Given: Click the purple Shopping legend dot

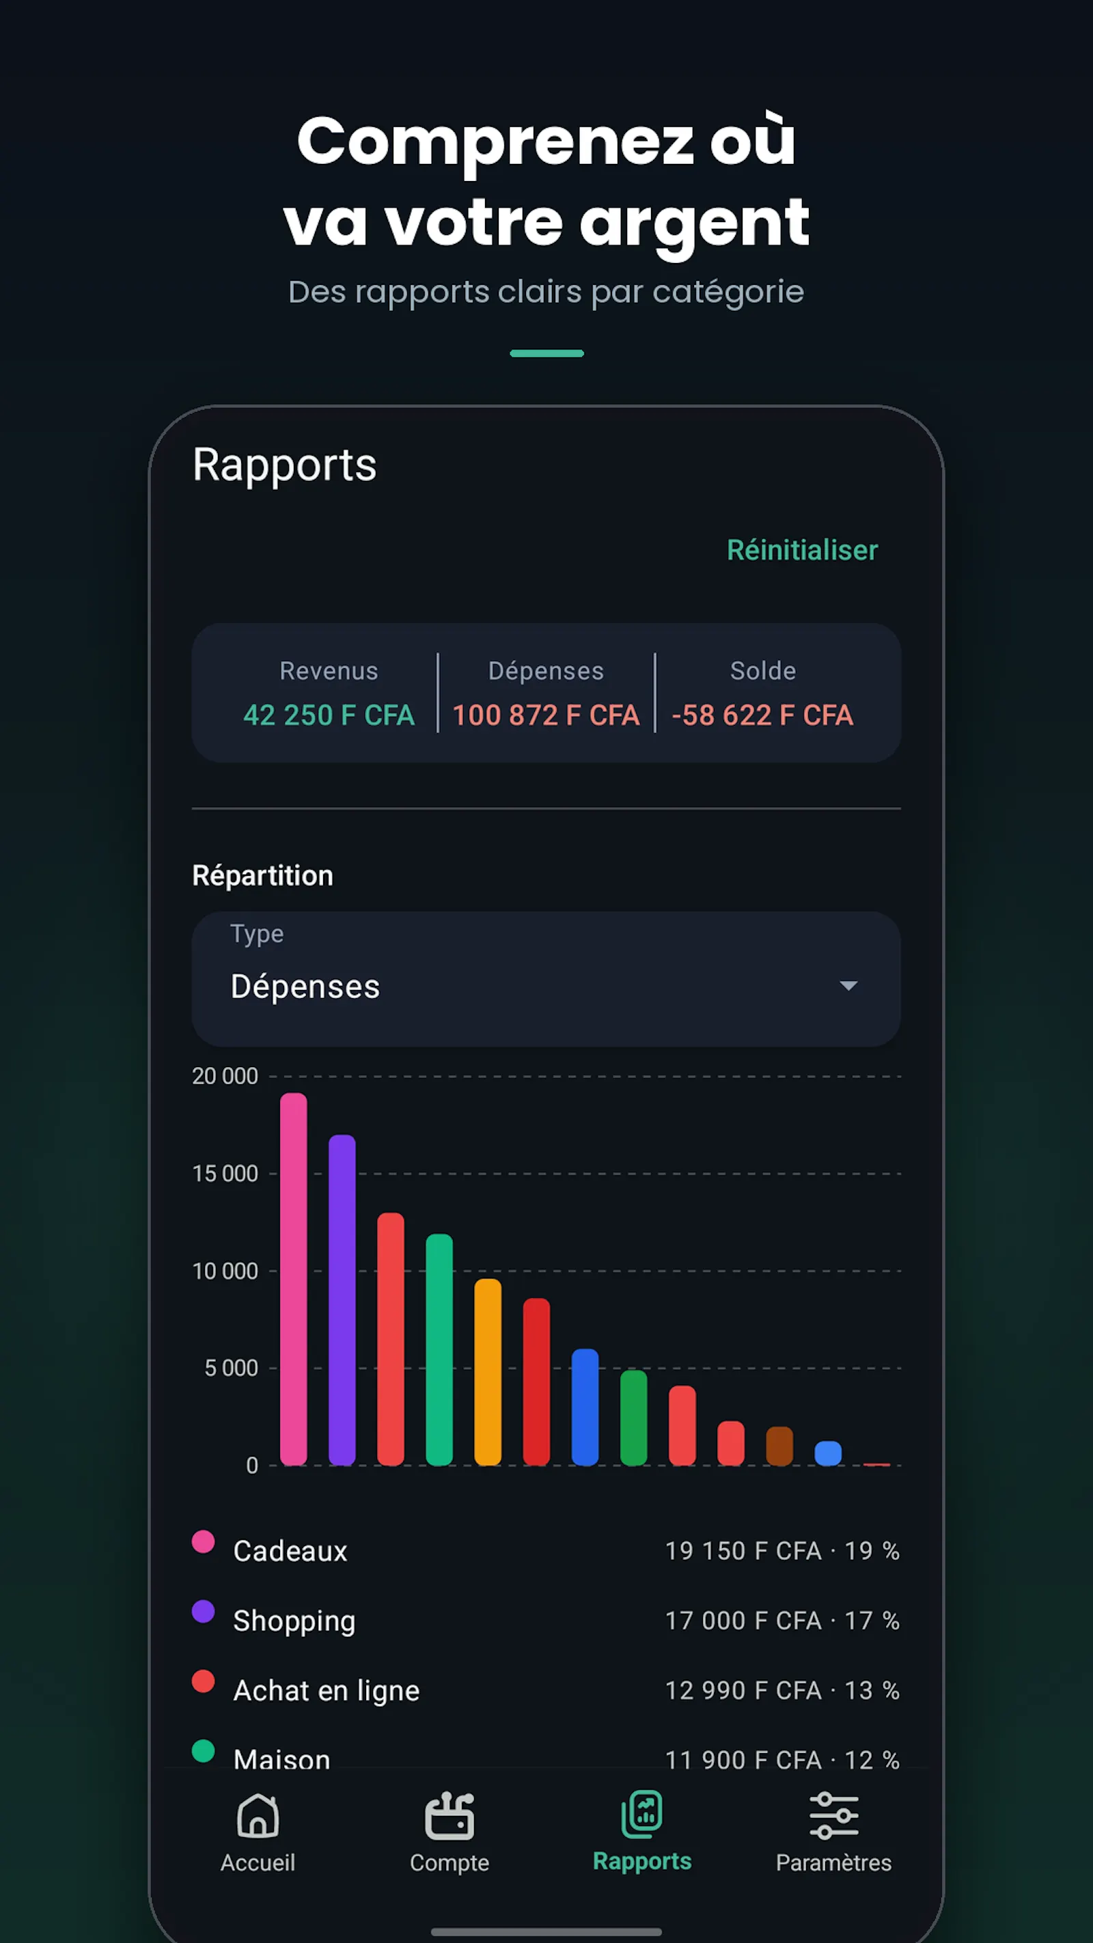Looking at the screenshot, I should (203, 1611).
